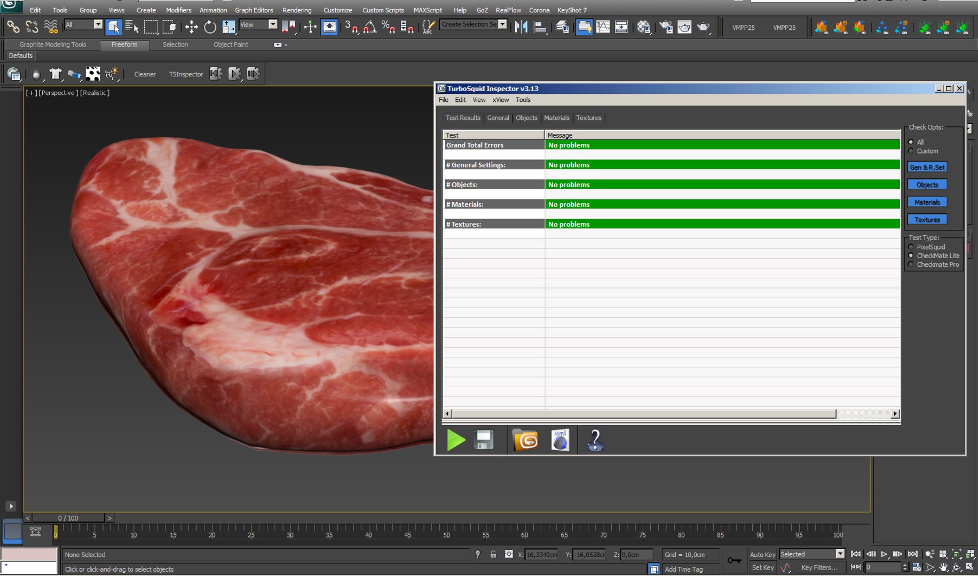The width and height of the screenshot is (978, 576).
Task: Open the Inspector folder icon with the swirl logo
Action: 525,440
